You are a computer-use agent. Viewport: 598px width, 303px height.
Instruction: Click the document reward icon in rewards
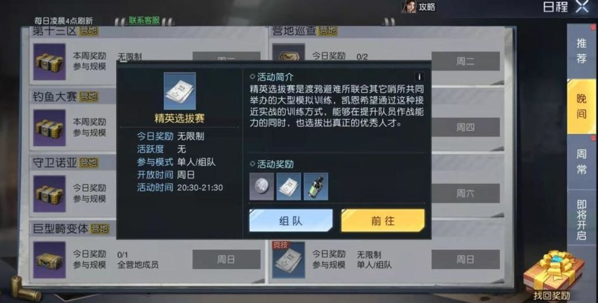[288, 186]
